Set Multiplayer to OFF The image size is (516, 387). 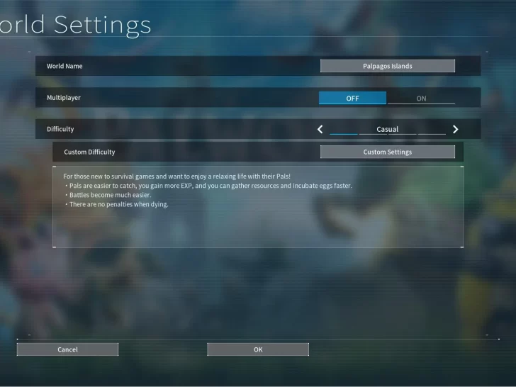[x=352, y=99]
